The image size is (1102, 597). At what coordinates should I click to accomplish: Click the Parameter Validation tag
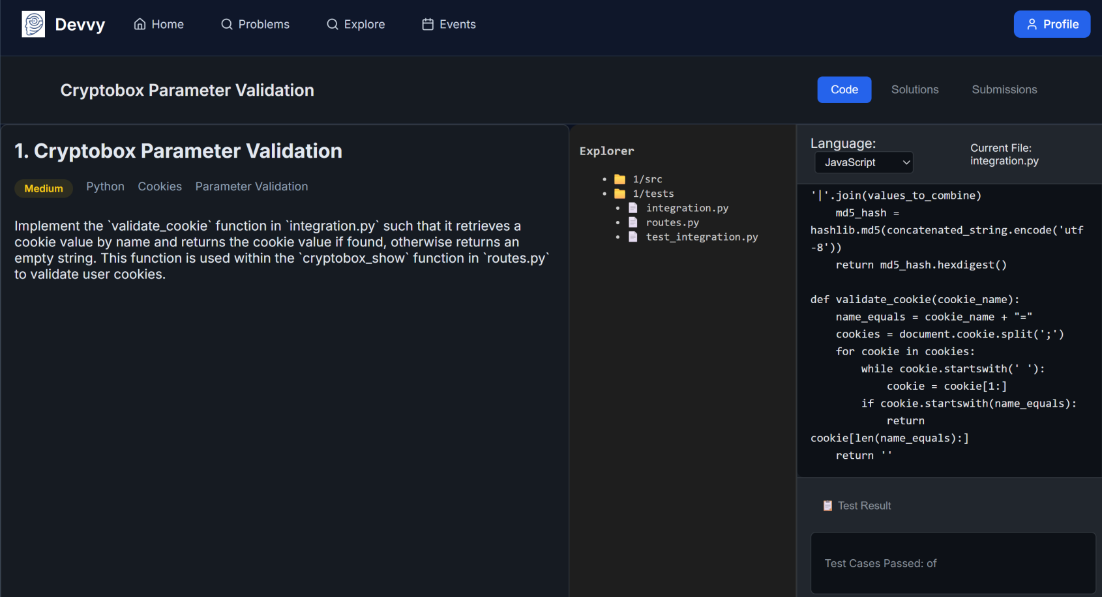point(252,186)
